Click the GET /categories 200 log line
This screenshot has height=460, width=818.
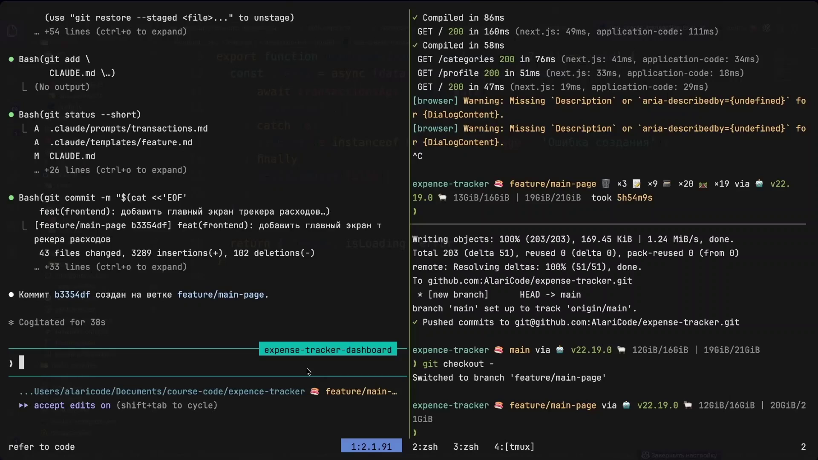pyautogui.click(x=588, y=59)
